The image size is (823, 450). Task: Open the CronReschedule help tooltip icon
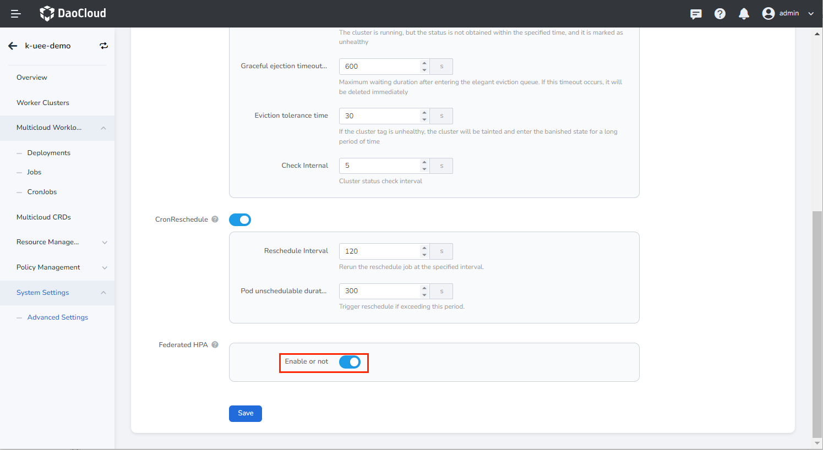pyautogui.click(x=215, y=219)
